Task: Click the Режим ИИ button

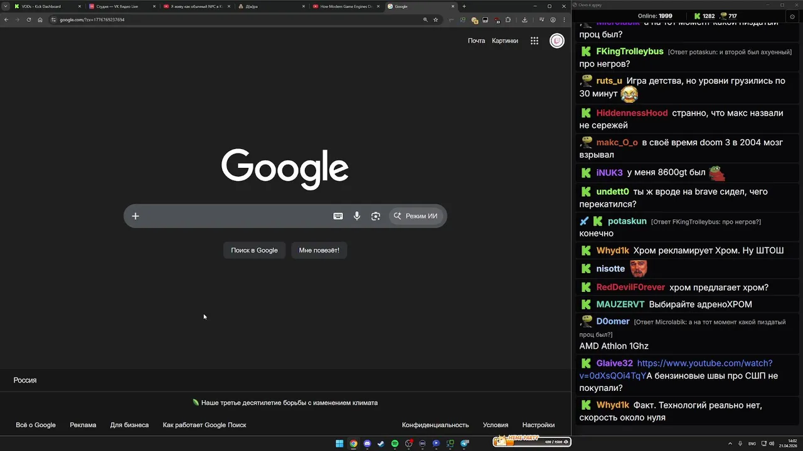Action: pyautogui.click(x=416, y=216)
